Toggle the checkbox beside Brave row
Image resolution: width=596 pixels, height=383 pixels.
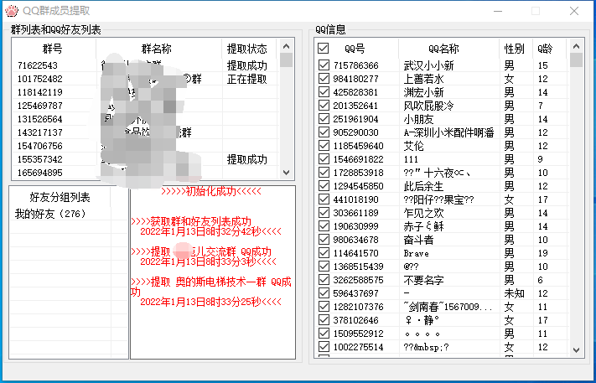click(x=324, y=252)
